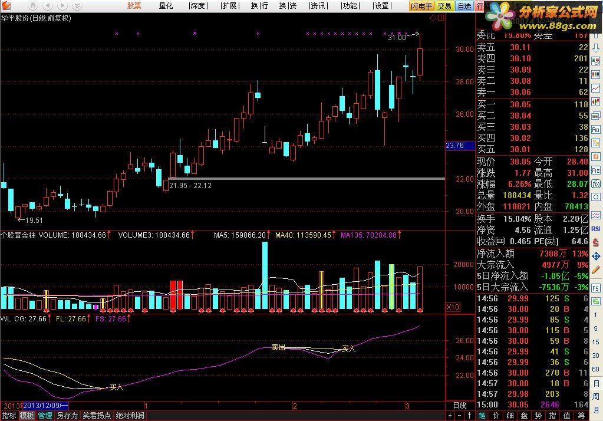Screen dimensions: 603x421
Task: Open the 量化 menu
Action: [x=166, y=6]
